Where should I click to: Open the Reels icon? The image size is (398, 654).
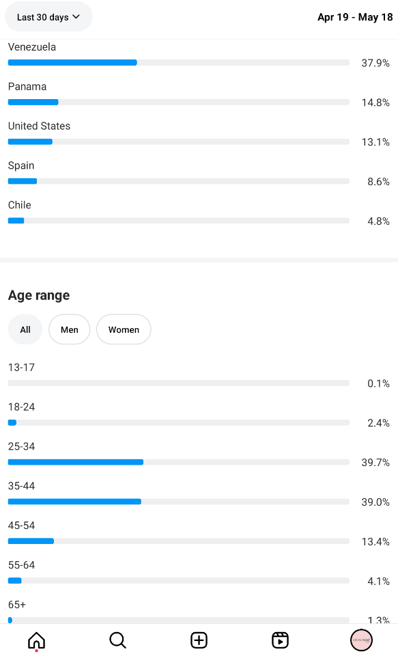coord(280,640)
